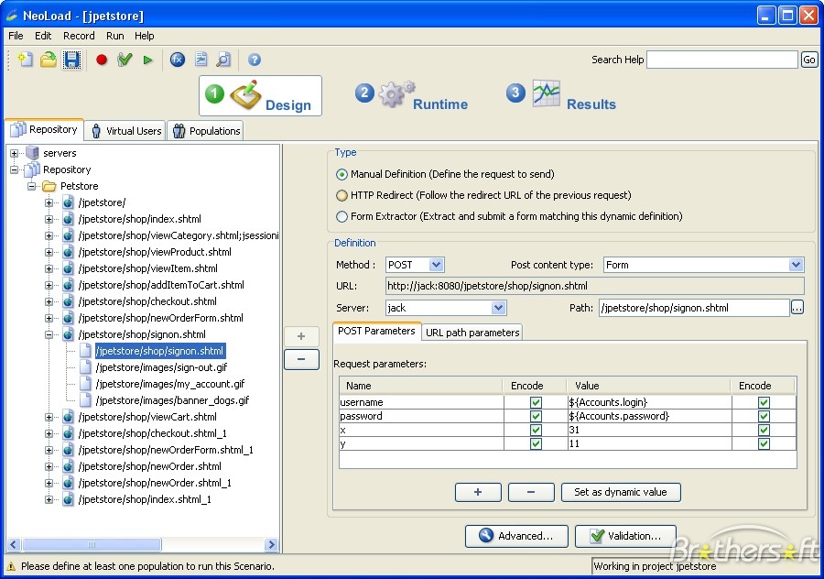Click the Petstore folder icon
824x579 pixels.
[x=49, y=186]
